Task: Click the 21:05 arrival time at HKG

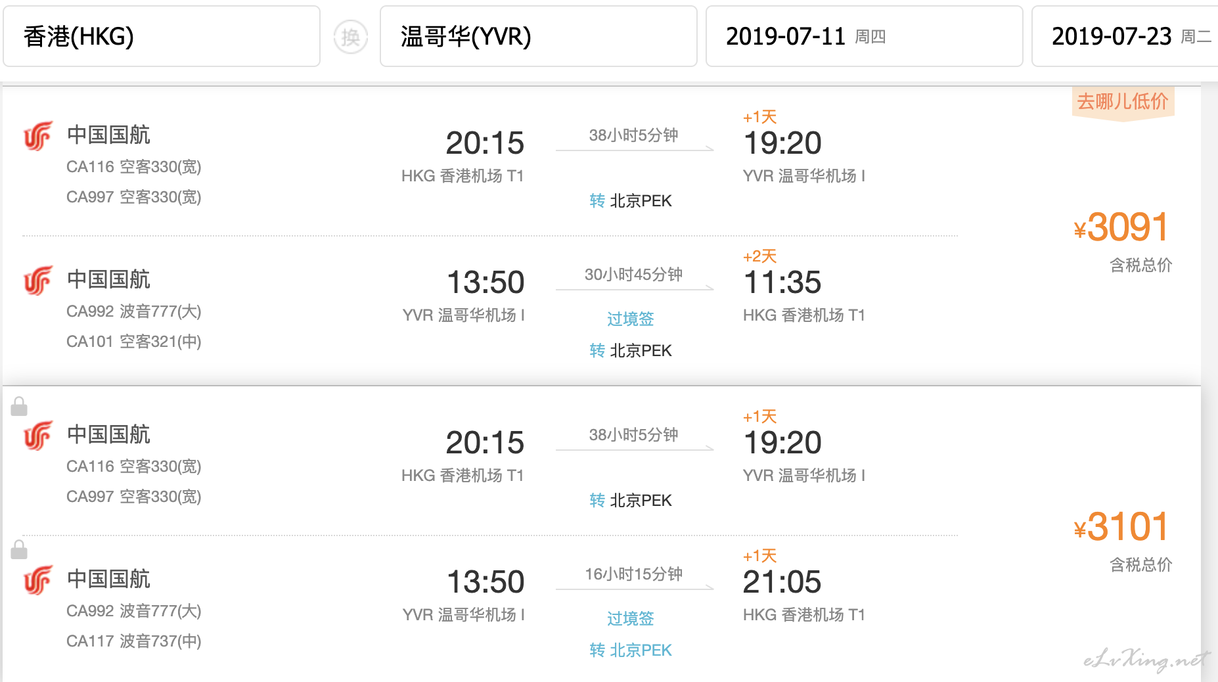Action: 782,582
